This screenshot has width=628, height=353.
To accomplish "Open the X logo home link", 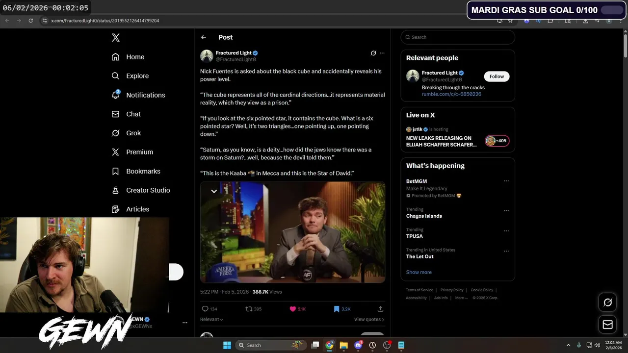I will pos(115,38).
